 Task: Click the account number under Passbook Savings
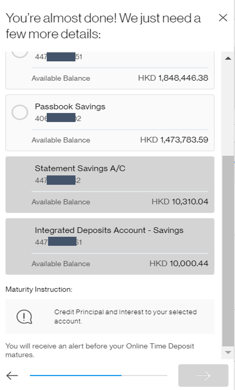point(56,118)
